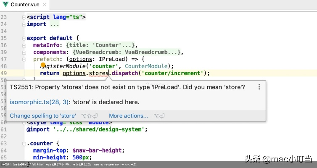The height and width of the screenshot is (168, 317).
Task: Click line number 49 in the gutter
Action: 4,73
